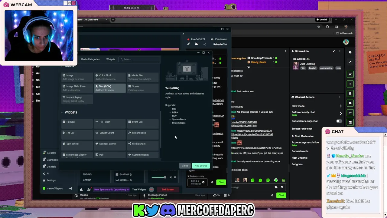Select the Instant Replay source

pyautogui.click(x=77, y=99)
